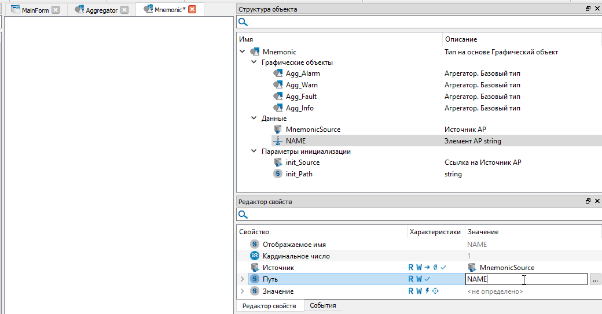Click the search icon in Структура объекта

[243, 22]
